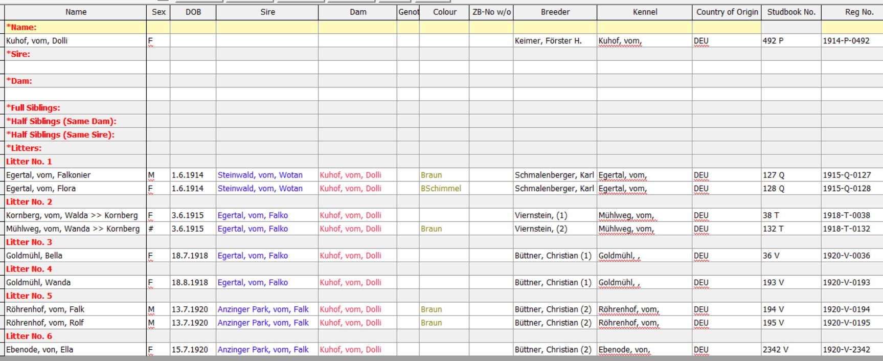Click 'Röhrenhof, vom, Rolf' name cell
The image size is (883, 361).
[x=76, y=323]
